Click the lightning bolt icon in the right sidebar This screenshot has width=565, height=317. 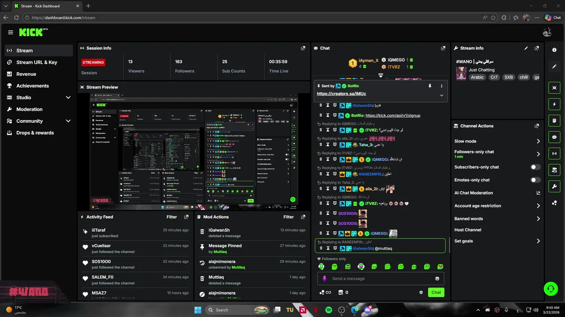pos(554,104)
